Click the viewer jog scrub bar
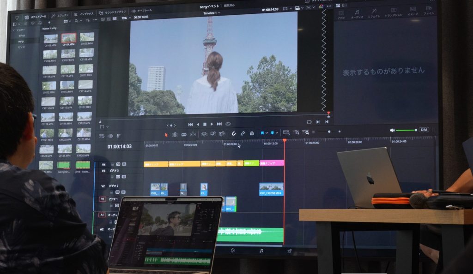This screenshot has width=473, height=274. 214,118
